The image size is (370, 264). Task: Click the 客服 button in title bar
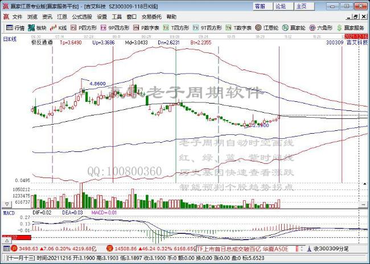coord(260,6)
